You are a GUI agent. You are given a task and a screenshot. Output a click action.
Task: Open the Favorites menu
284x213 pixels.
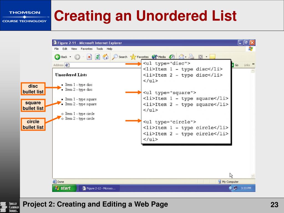pos(87,49)
